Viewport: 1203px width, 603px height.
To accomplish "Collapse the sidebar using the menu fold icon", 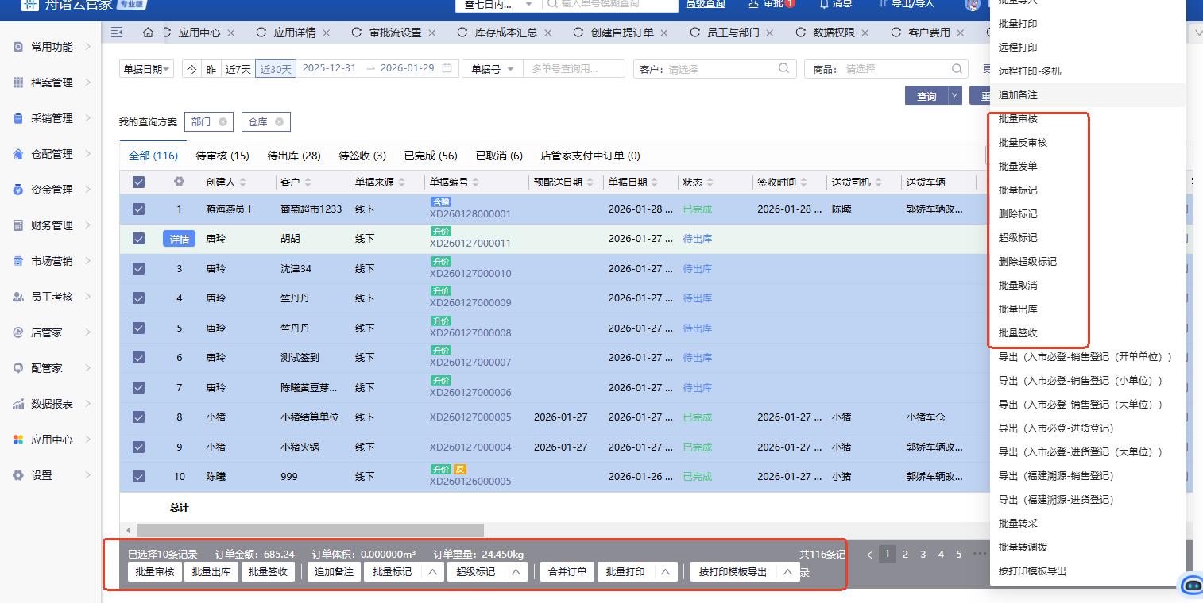I will (117, 33).
